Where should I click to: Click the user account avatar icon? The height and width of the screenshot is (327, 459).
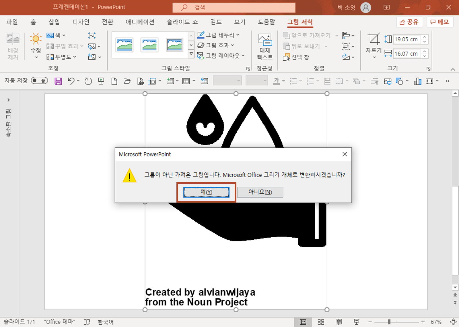366,7
